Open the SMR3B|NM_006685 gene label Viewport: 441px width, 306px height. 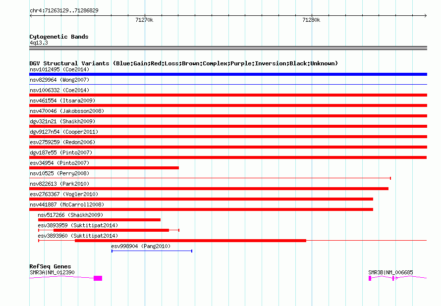(x=390, y=272)
